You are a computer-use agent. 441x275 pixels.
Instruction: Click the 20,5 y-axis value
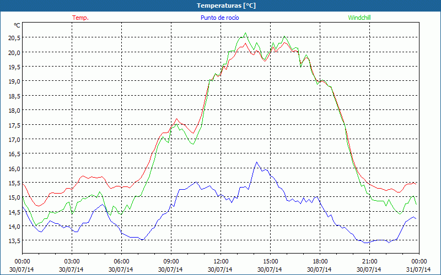(x=14, y=38)
